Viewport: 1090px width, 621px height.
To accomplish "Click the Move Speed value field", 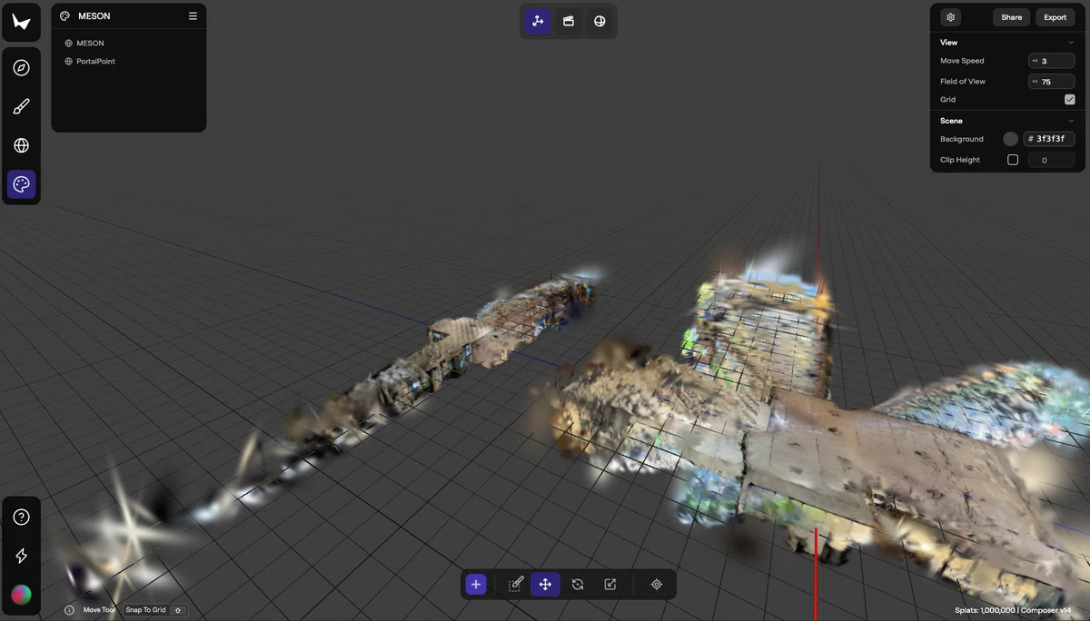I will (x=1052, y=61).
